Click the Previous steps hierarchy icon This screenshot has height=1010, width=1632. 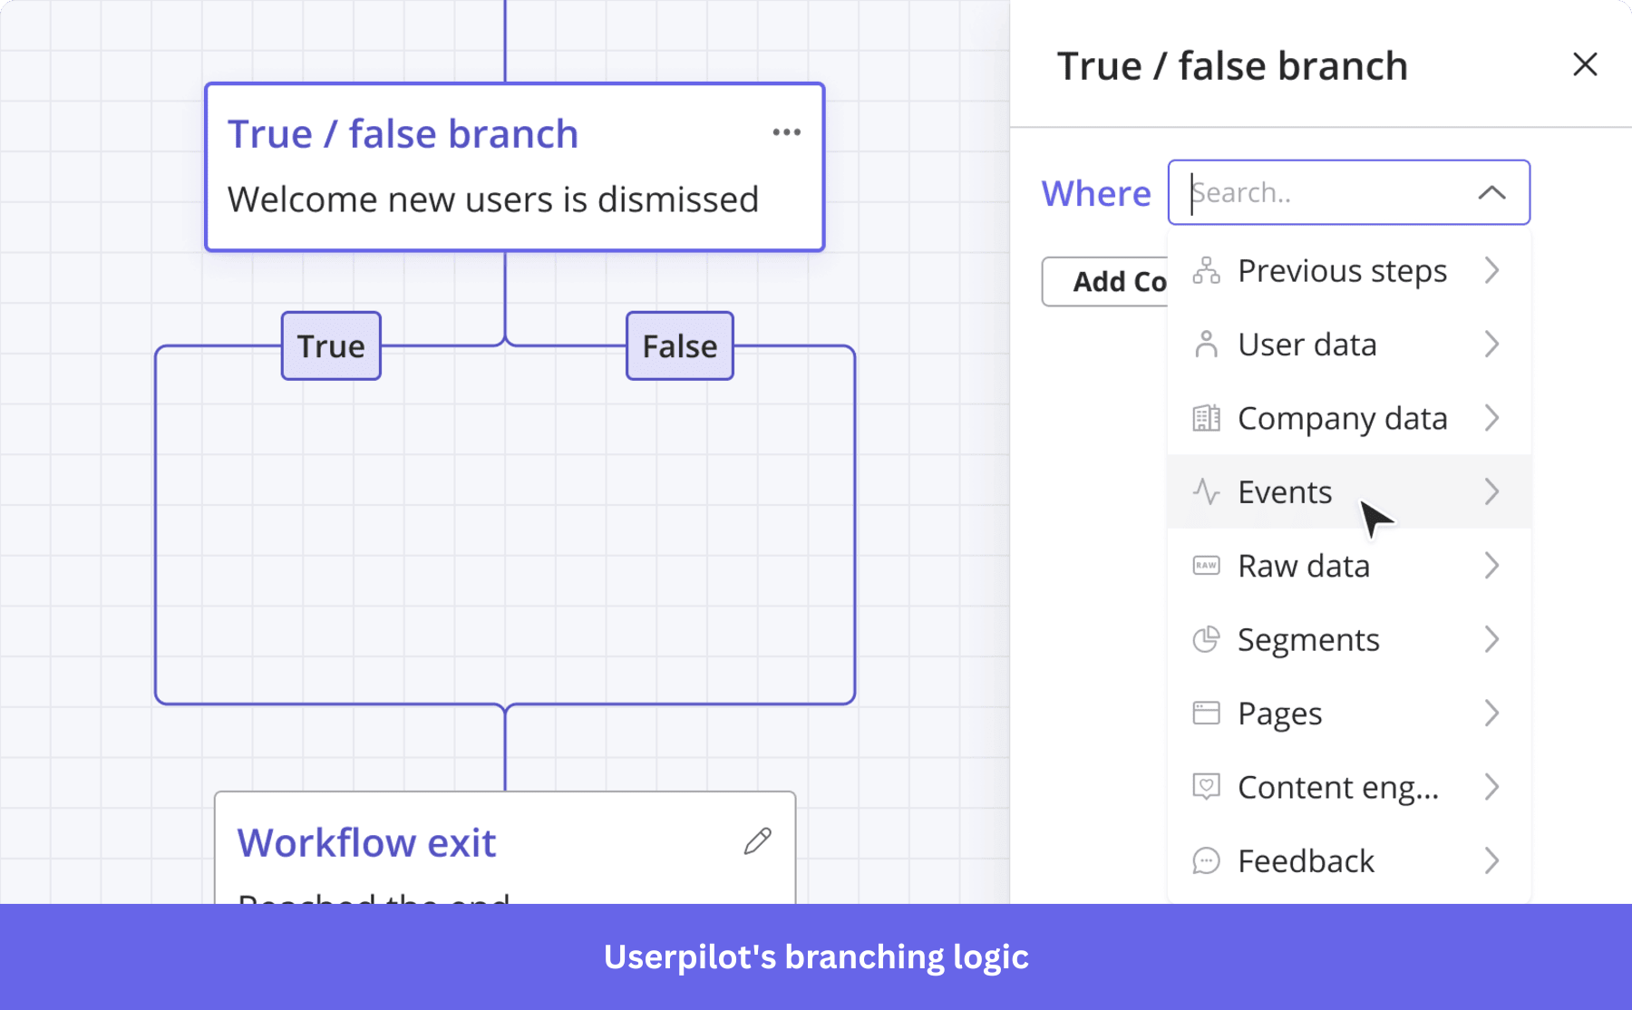tap(1207, 270)
